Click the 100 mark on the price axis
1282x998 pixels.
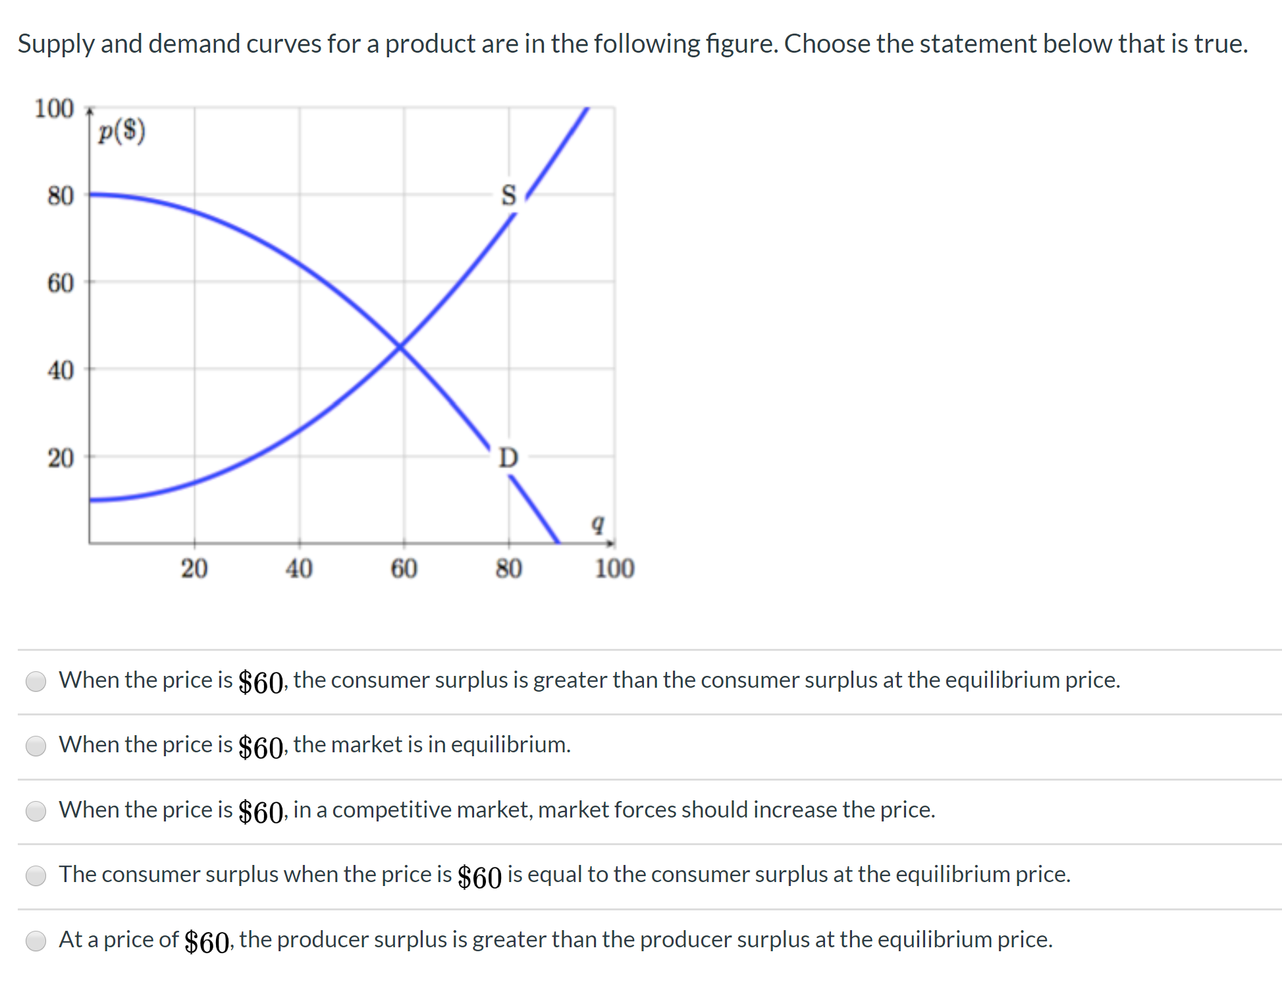(55, 109)
